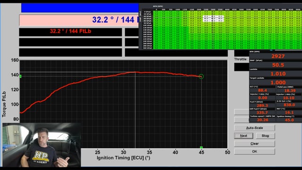
Task: Click the green square marker on the torque axis
Action: click(20, 76)
